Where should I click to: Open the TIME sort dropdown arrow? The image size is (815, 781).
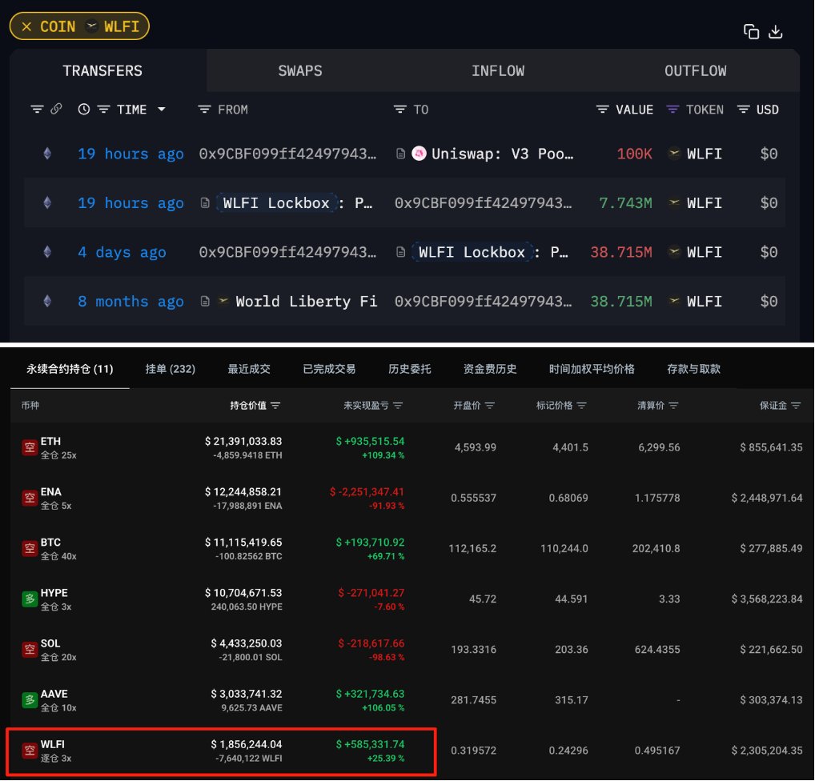[x=162, y=109]
